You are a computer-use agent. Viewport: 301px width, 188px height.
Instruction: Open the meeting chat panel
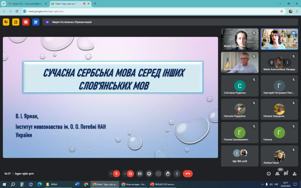click(286, 174)
